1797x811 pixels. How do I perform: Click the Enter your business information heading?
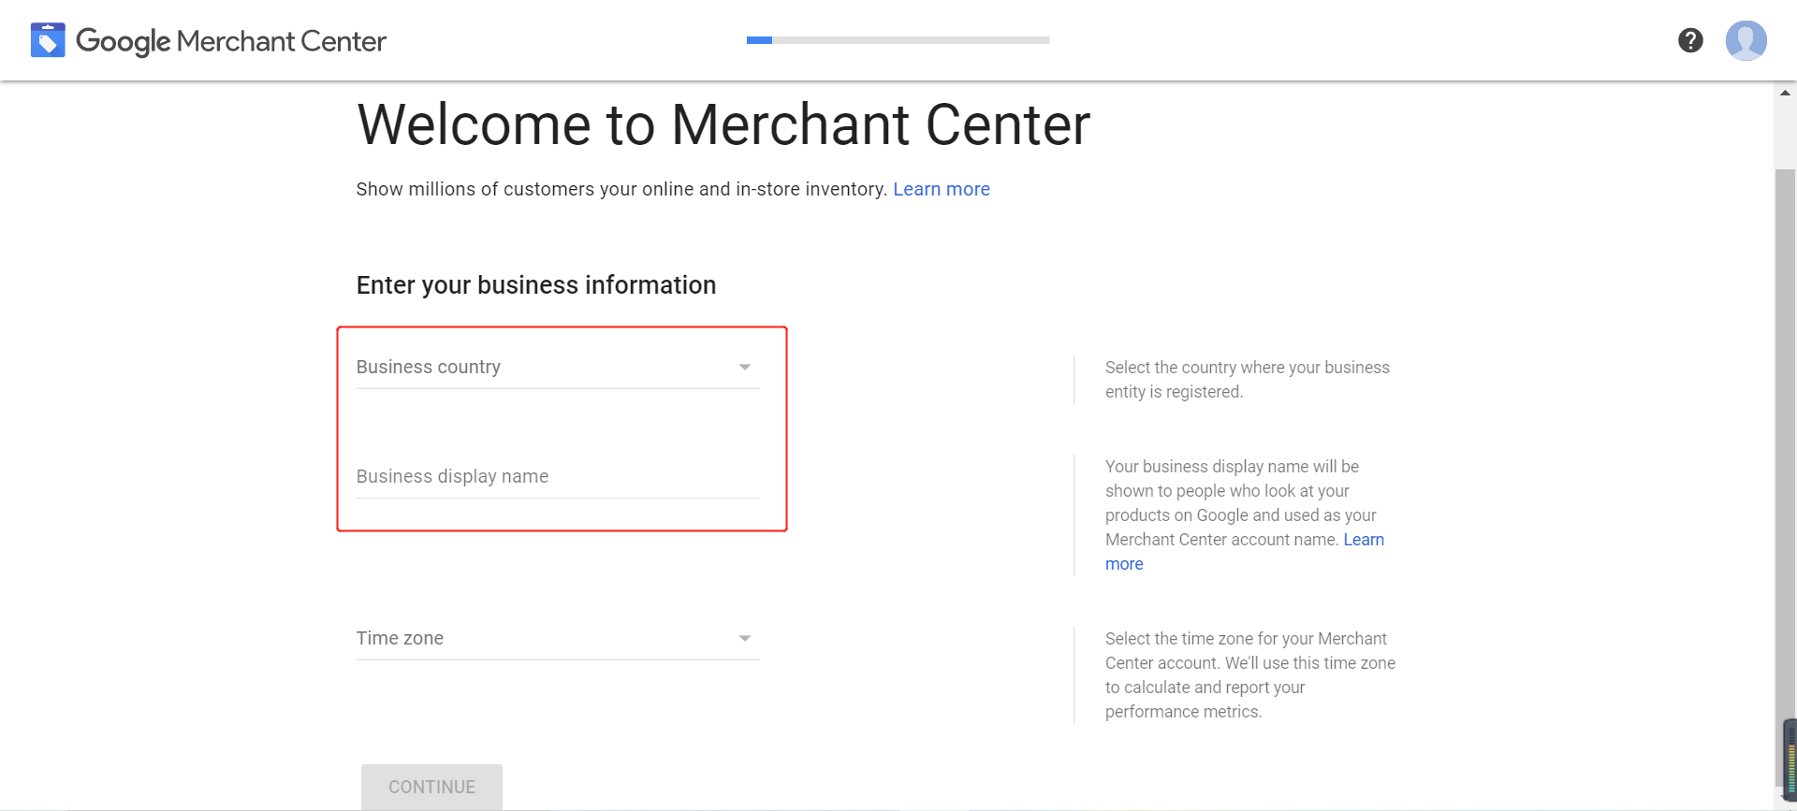pos(536,285)
